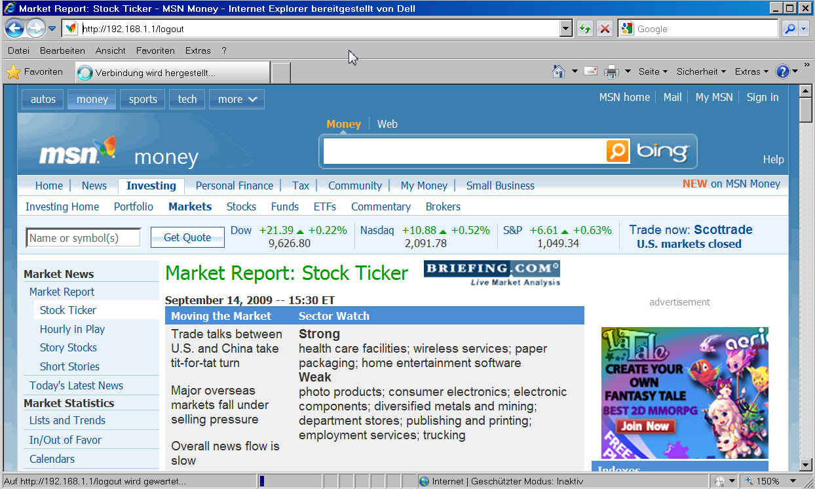
Task: Click the vertical scrollbar down arrow
Action: [x=806, y=465]
